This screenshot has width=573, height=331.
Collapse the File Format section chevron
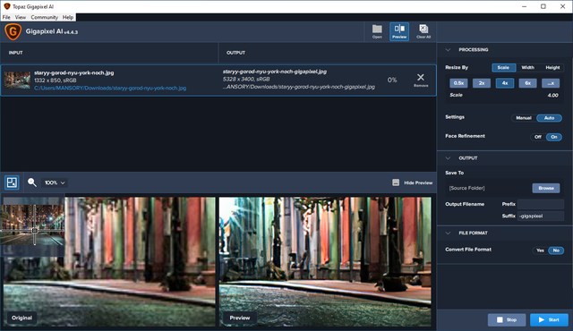[448, 233]
